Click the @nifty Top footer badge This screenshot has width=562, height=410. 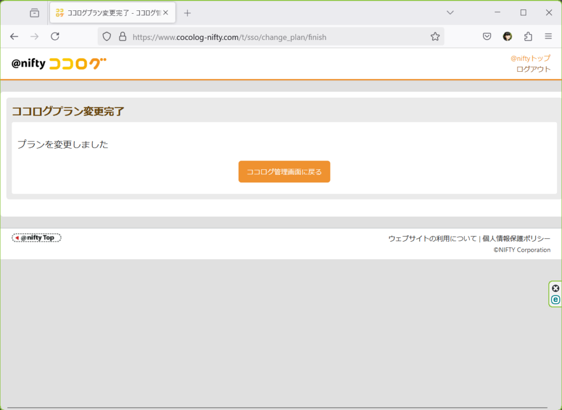point(37,238)
